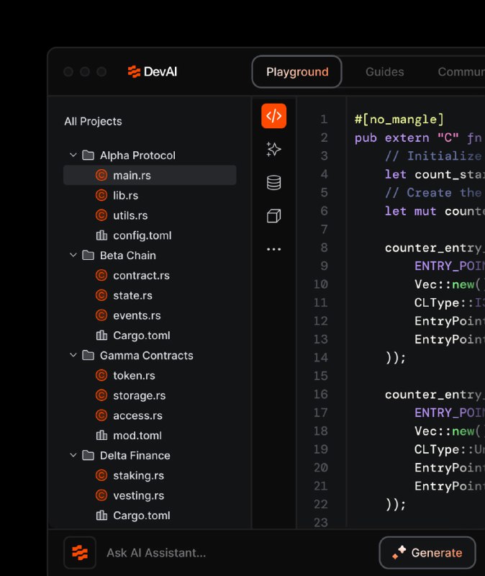485x576 pixels.
Task: Click the Beta Chain folder icon
Action: click(88, 256)
